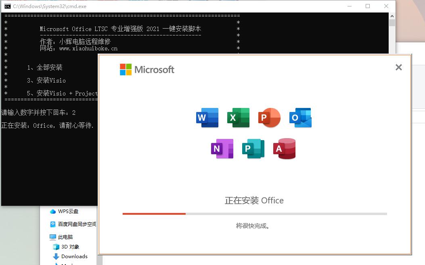
Task: Open the 3D 对象 folder
Action: (x=71, y=247)
